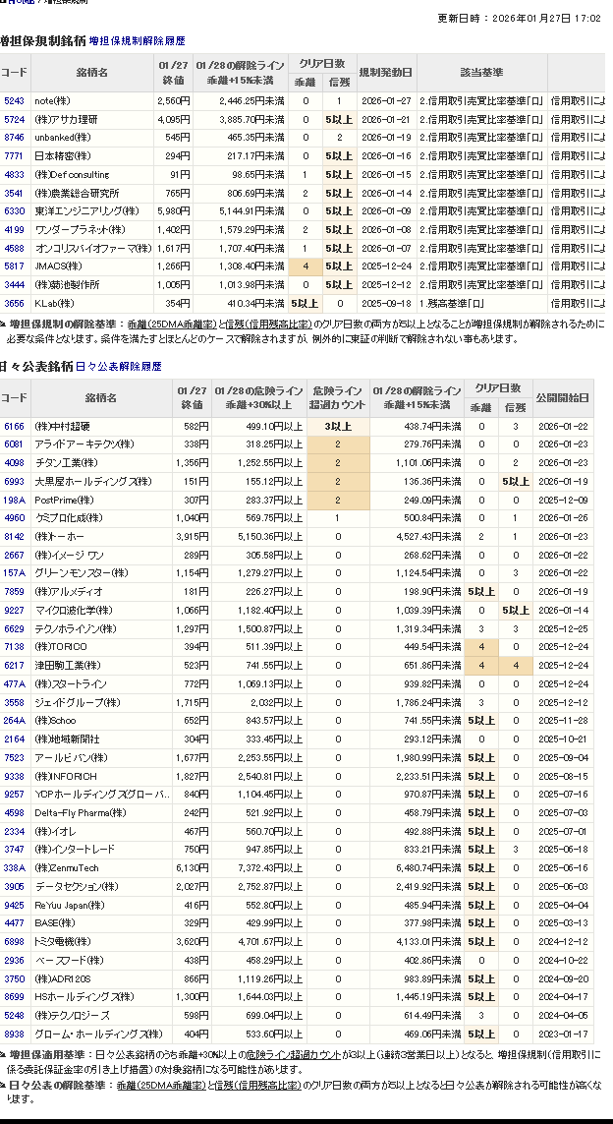Select stock code 8746 unbanked
613x1124 pixels.
point(14,138)
